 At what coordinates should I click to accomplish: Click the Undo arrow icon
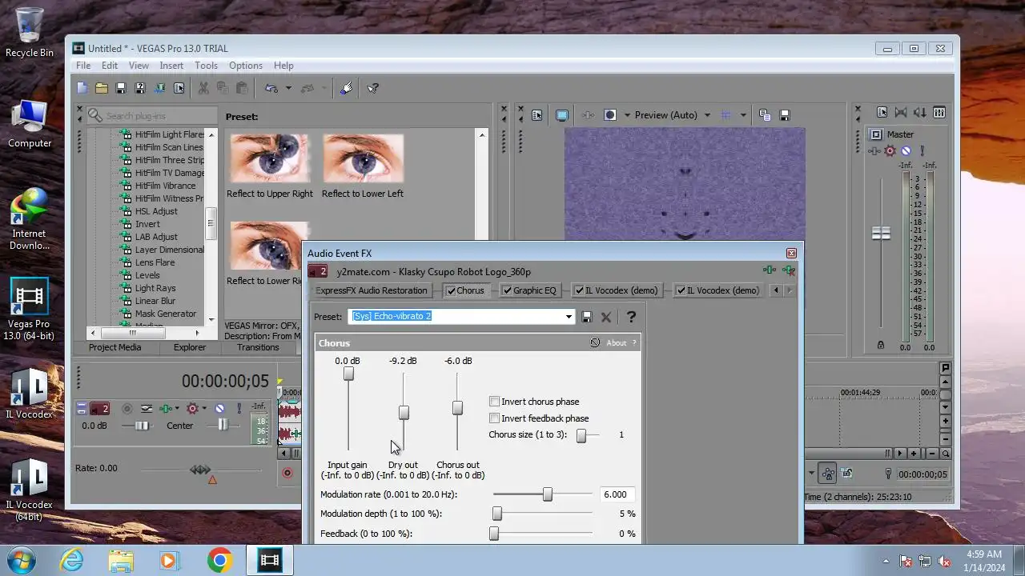271,88
